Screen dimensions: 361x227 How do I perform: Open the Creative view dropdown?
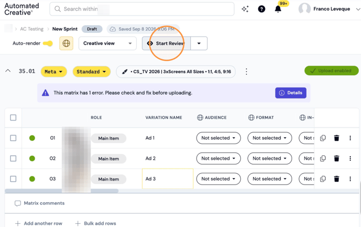point(108,43)
